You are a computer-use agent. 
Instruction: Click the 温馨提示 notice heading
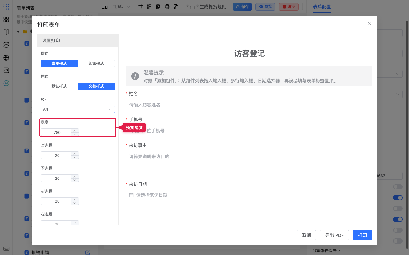pos(154,73)
